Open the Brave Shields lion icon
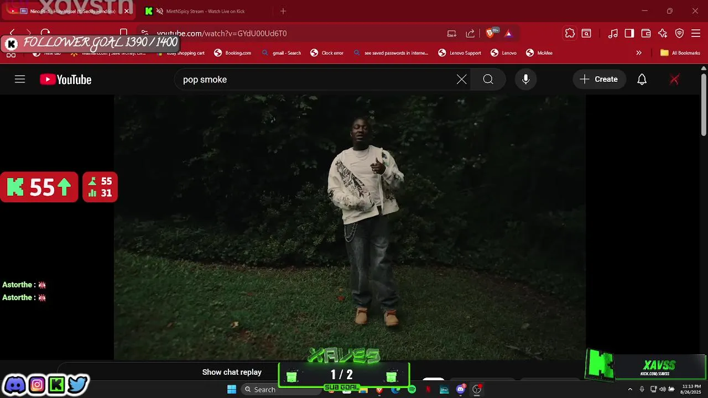 (x=490, y=33)
